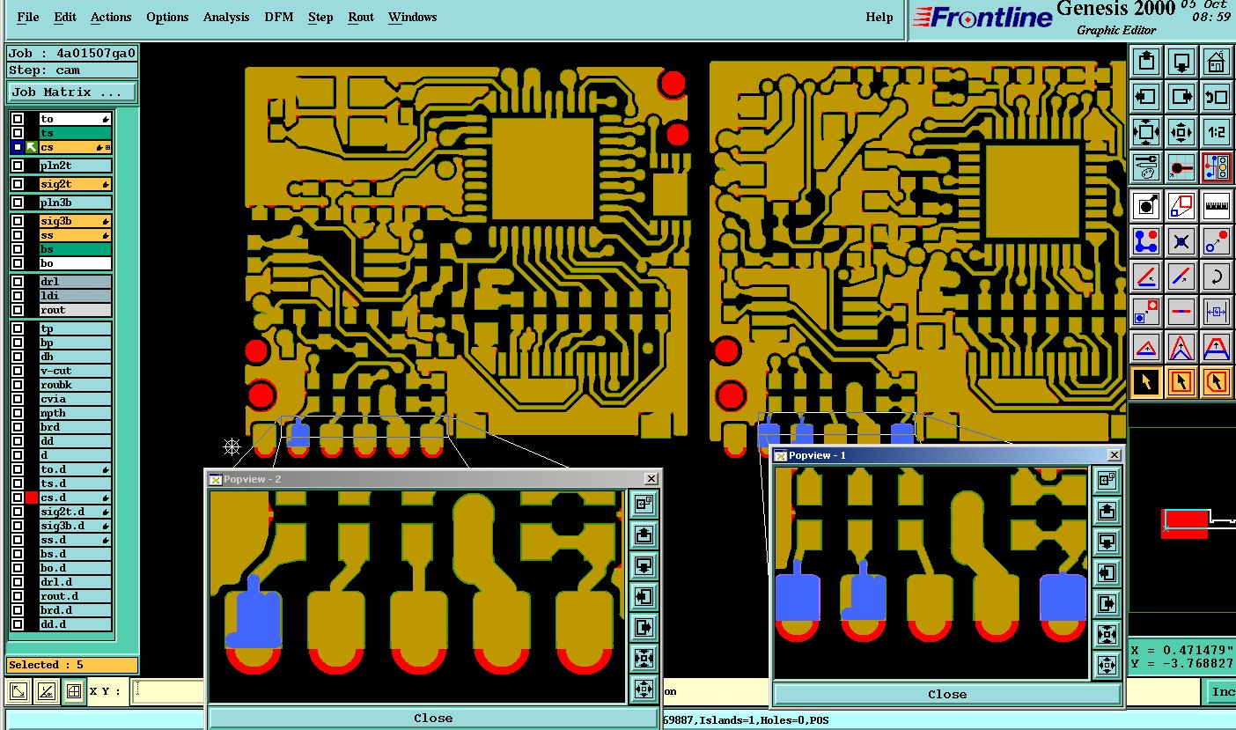This screenshot has width=1236, height=730.
Task: Open the Edit menu
Action: tap(64, 17)
